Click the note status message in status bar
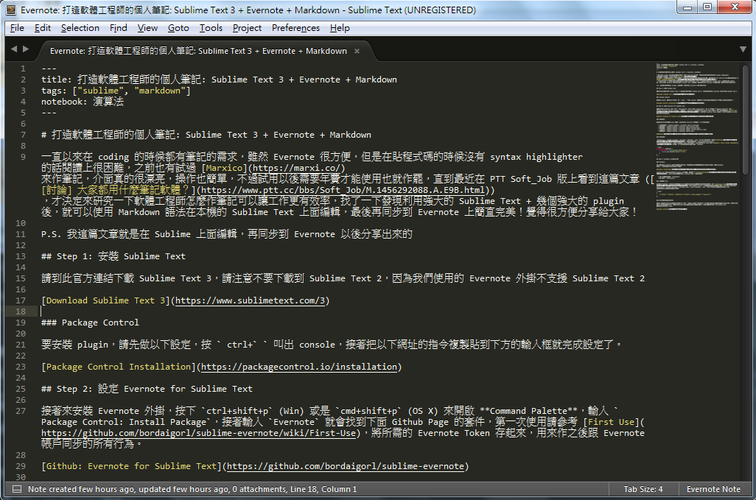This screenshot has width=756, height=500. [192, 489]
